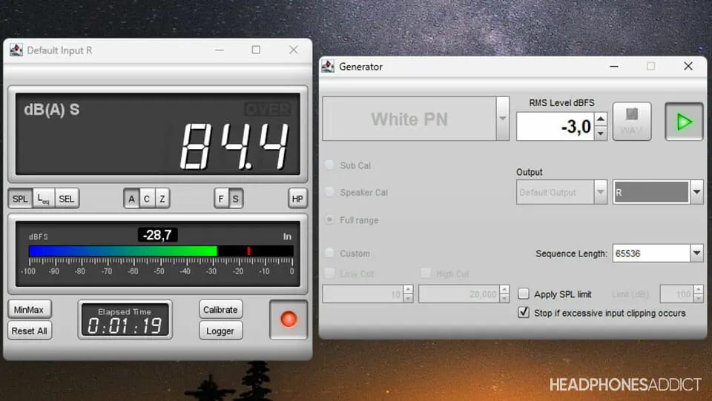
Task: Open the MinMax readings
Action: [x=29, y=310]
